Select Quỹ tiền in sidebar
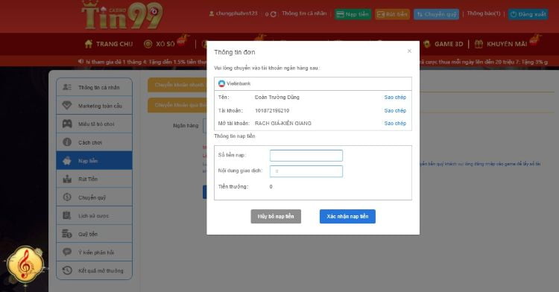 coord(94,234)
